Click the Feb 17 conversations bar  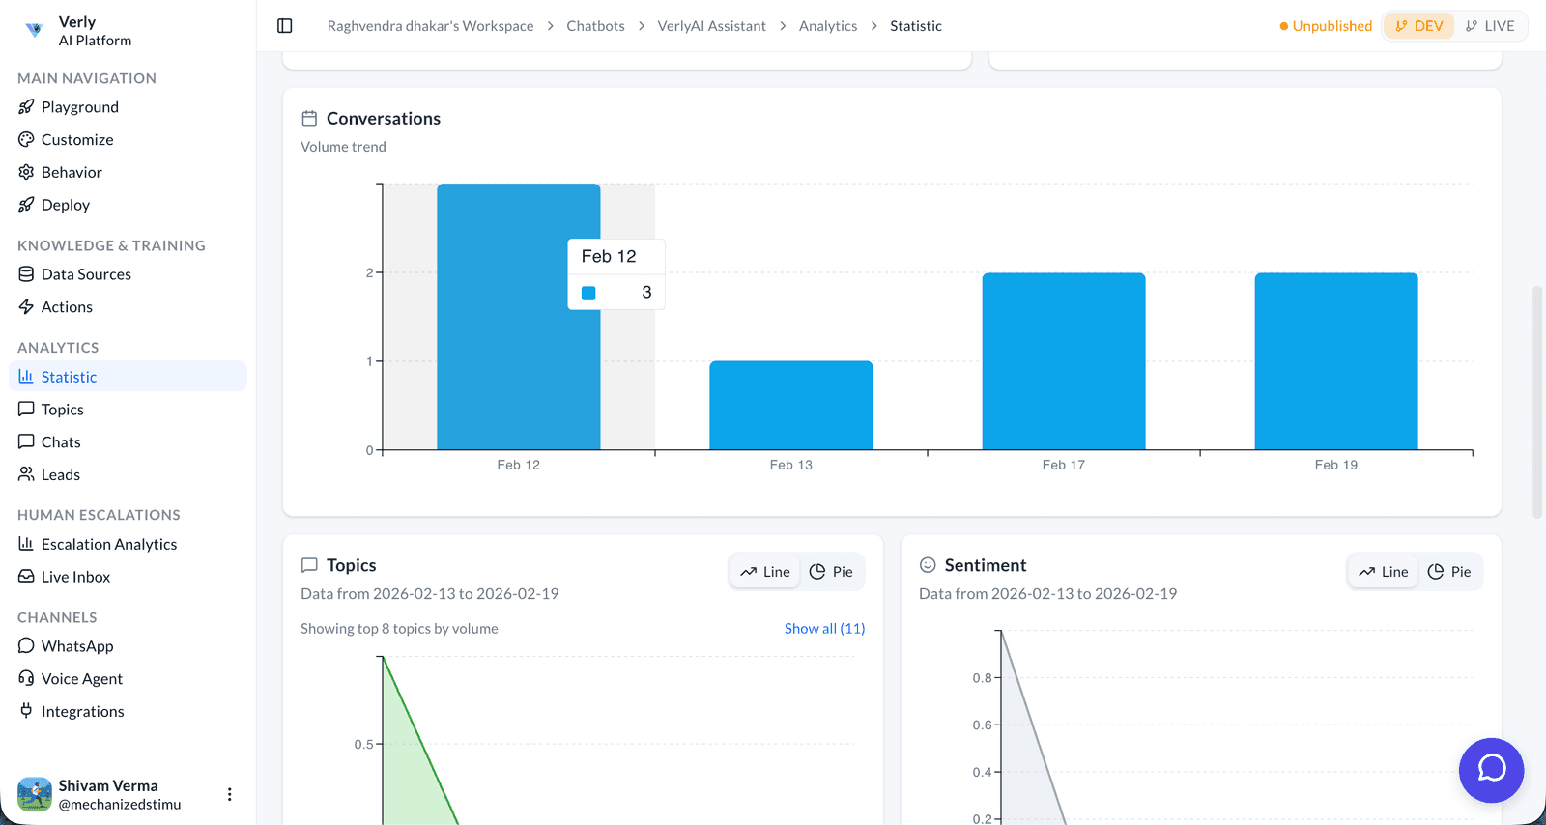(x=1063, y=361)
